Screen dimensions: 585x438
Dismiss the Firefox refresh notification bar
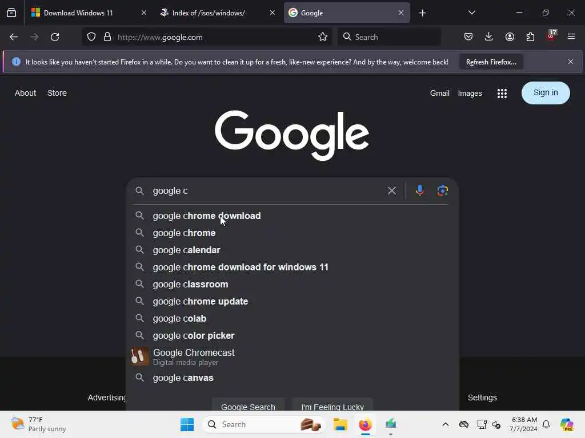571,62
